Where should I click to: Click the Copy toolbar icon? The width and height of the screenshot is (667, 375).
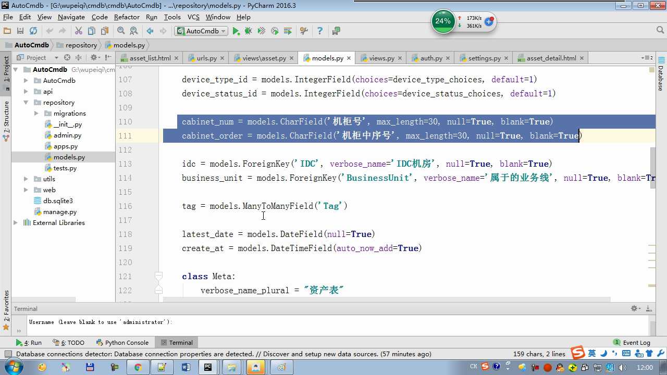[x=92, y=31]
